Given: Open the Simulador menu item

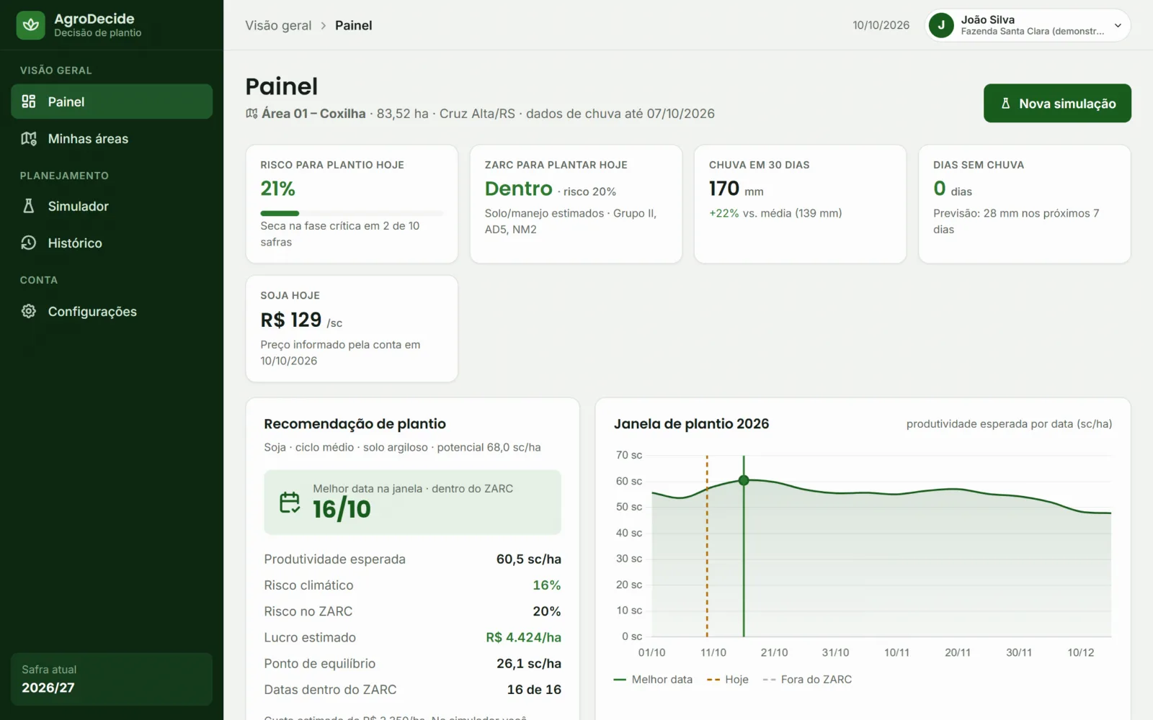Looking at the screenshot, I should pos(112,206).
